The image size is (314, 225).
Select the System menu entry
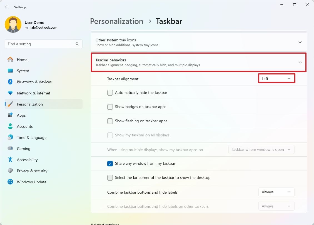[23, 71]
